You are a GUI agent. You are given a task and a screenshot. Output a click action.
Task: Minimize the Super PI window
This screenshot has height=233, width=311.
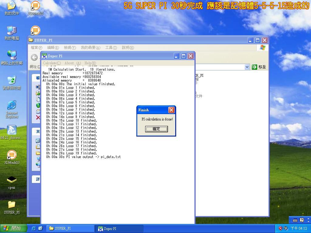(x=176, y=56)
